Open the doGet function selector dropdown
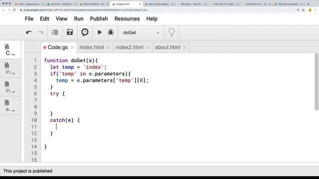 [x=141, y=33]
